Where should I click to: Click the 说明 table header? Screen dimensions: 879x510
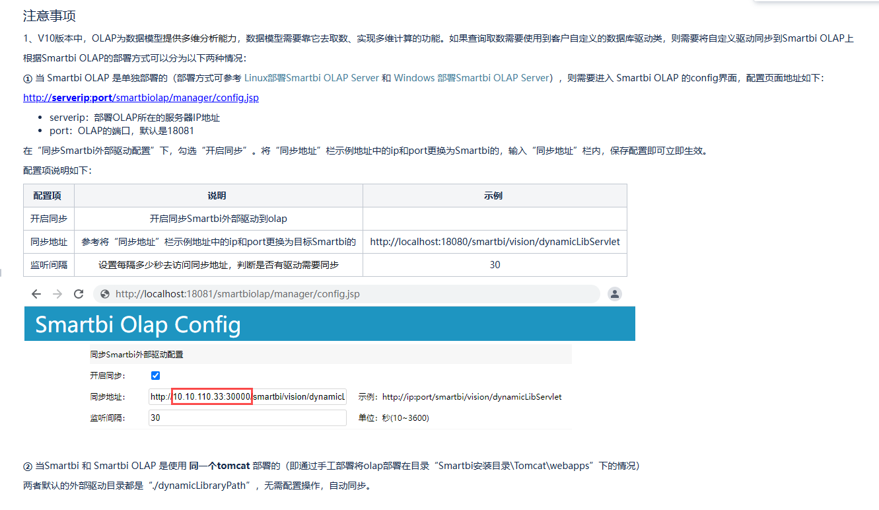(x=219, y=196)
